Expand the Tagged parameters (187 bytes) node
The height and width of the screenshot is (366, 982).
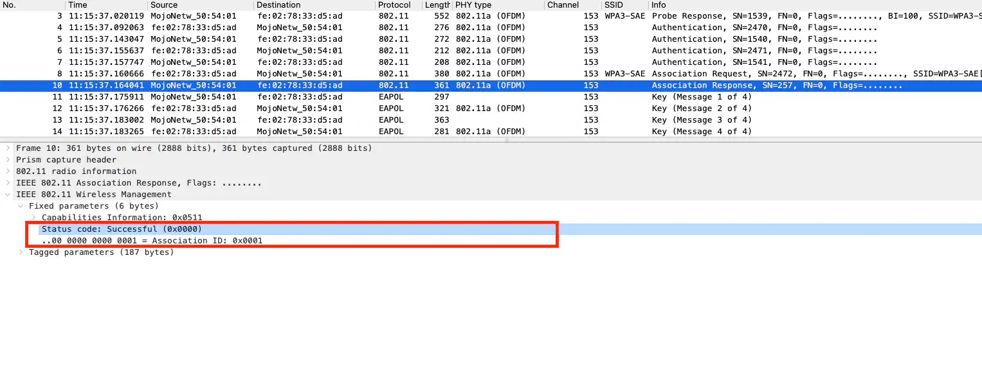coord(21,252)
